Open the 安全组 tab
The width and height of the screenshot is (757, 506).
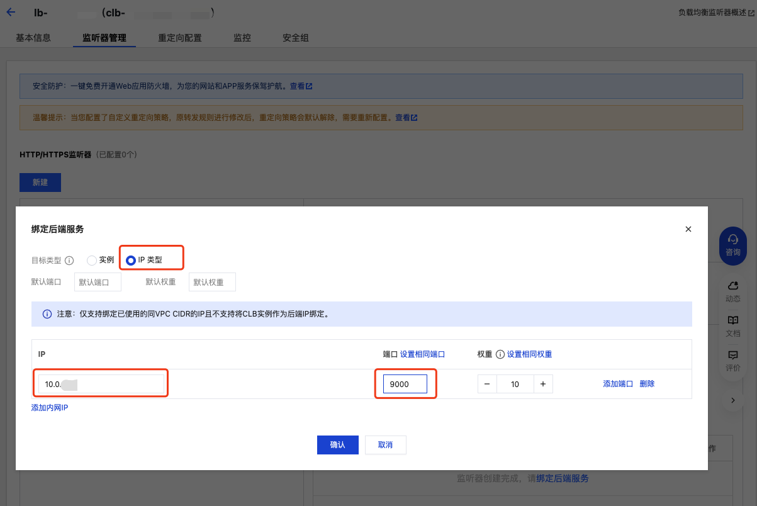point(296,38)
